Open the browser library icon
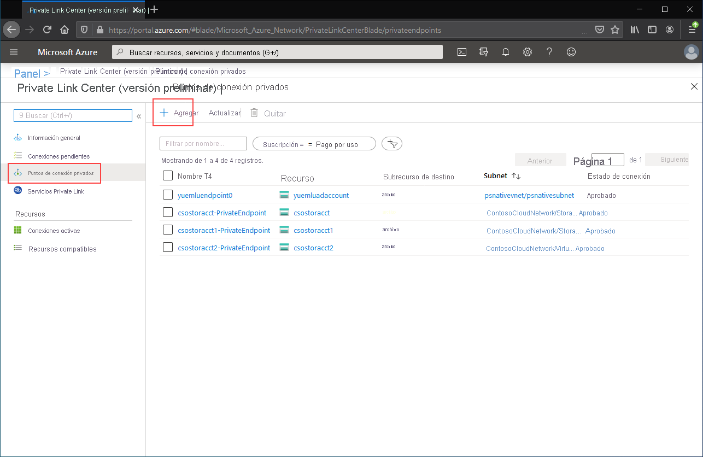The height and width of the screenshot is (457, 703). pyautogui.click(x=635, y=30)
